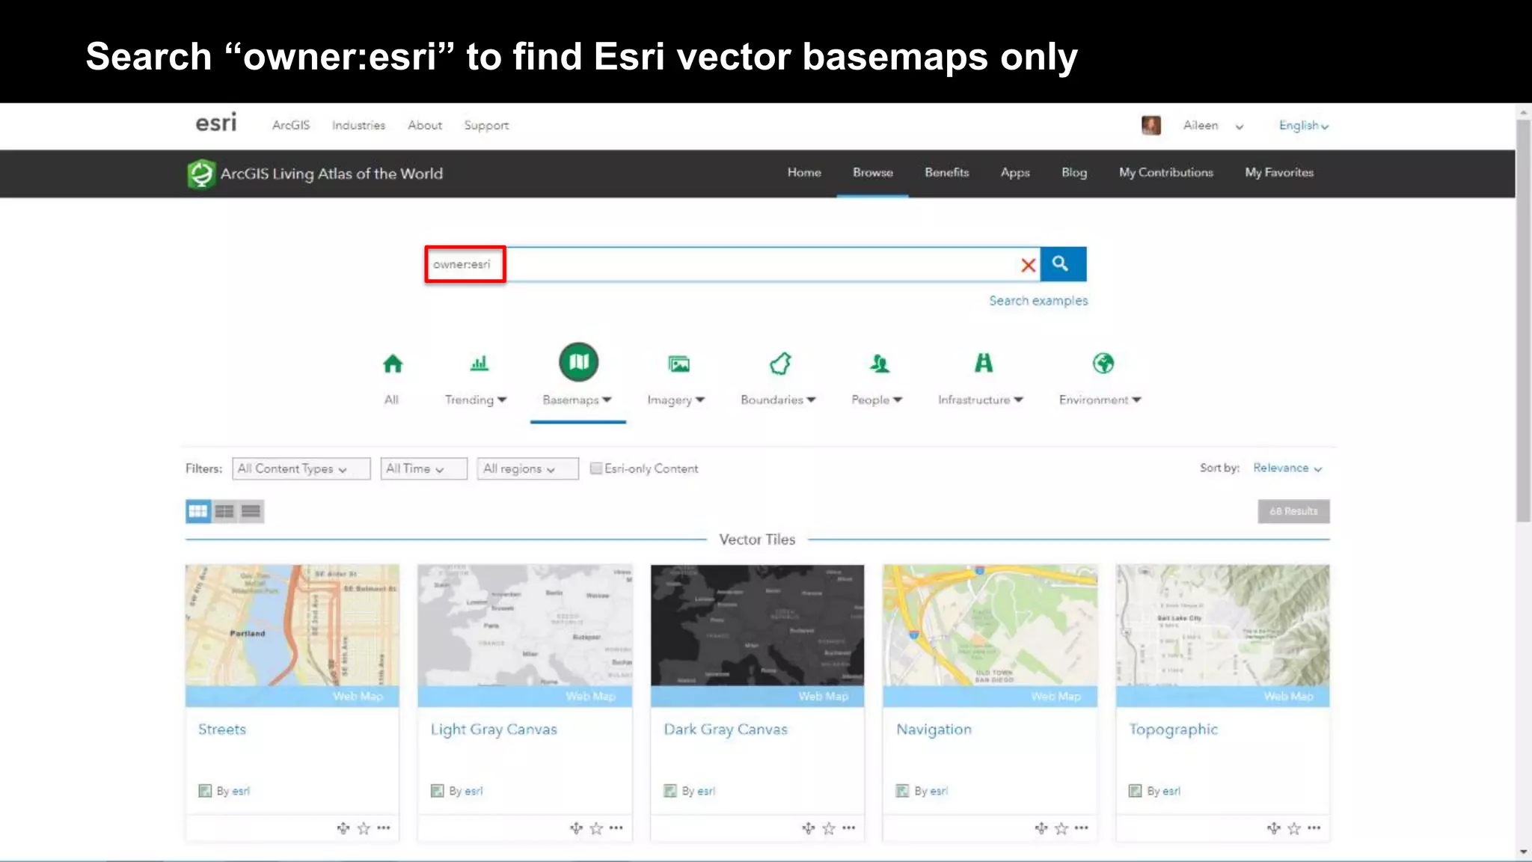Switch to grid card view
1532x862 pixels.
197,511
